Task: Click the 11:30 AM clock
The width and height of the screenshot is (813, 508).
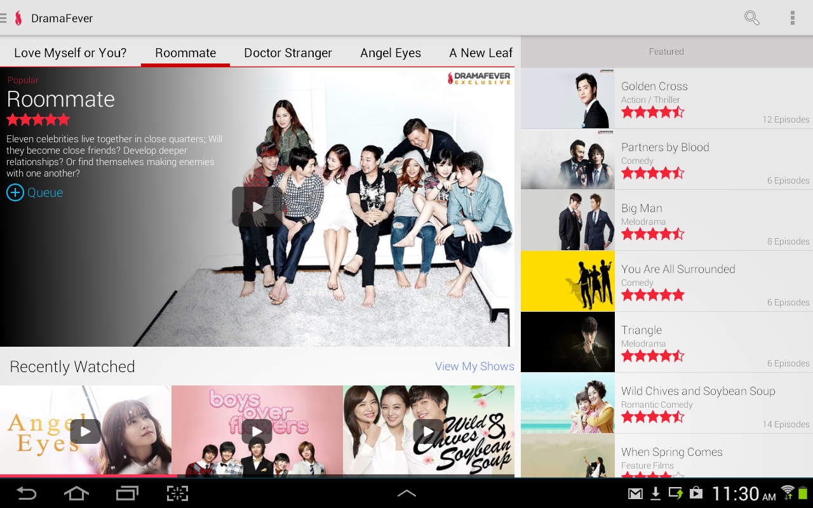Action: tap(744, 493)
